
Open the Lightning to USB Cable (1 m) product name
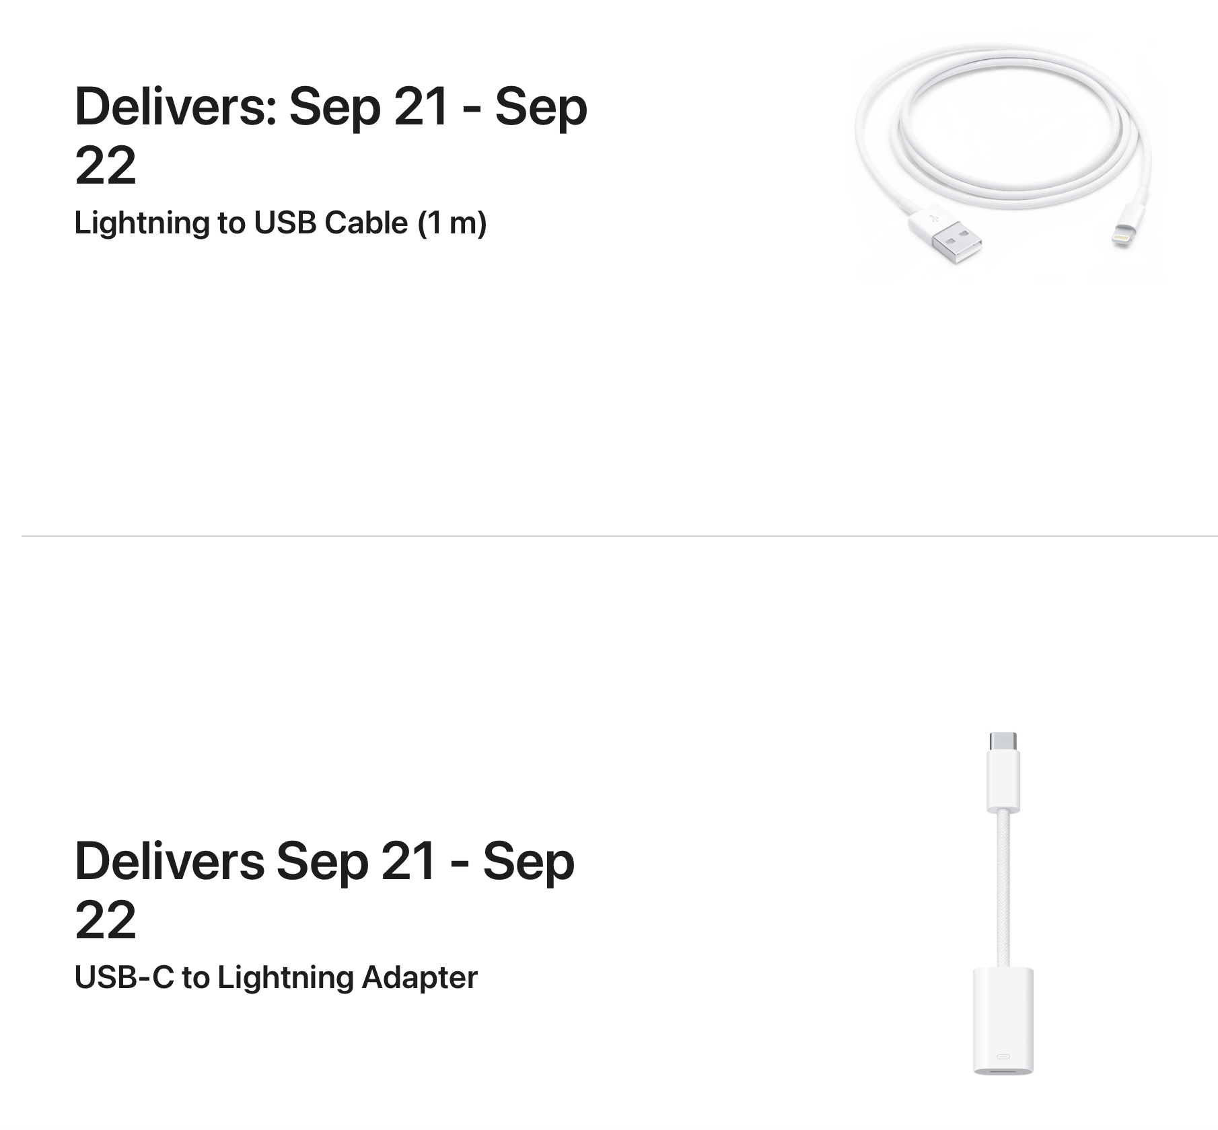pyautogui.click(x=280, y=223)
